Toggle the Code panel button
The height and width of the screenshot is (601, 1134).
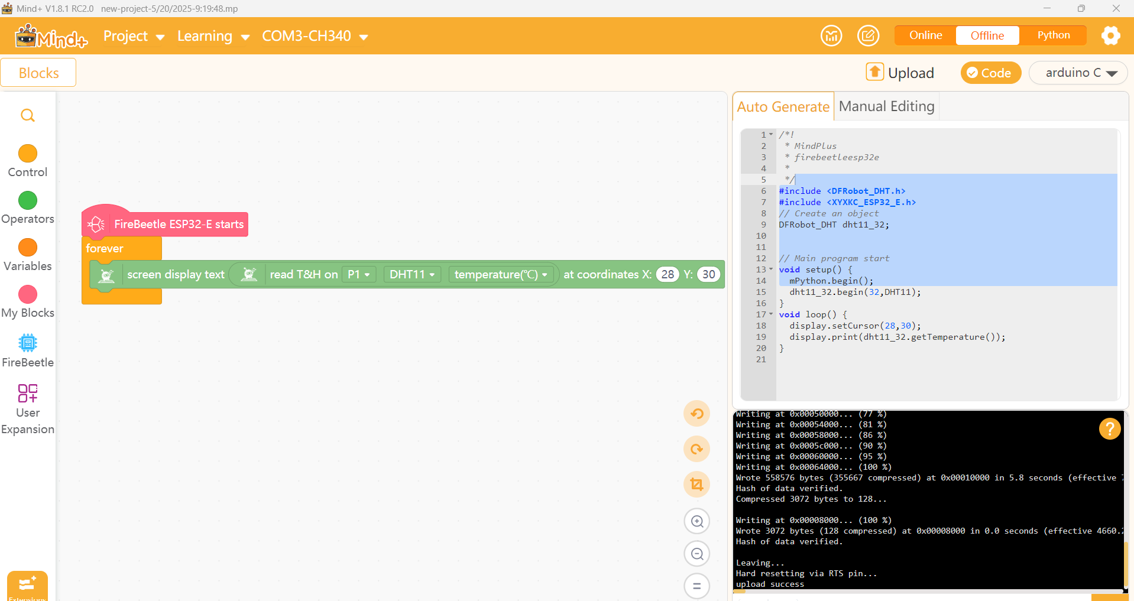990,73
